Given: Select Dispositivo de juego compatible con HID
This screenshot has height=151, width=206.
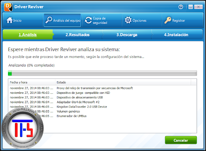Looking at the screenshot, I should 102,93.
